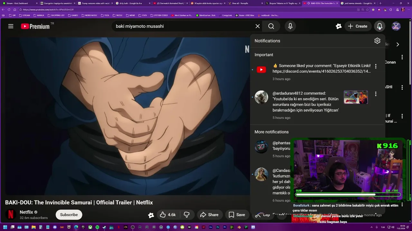Open the YouTube hamburger guide menu

11,26
